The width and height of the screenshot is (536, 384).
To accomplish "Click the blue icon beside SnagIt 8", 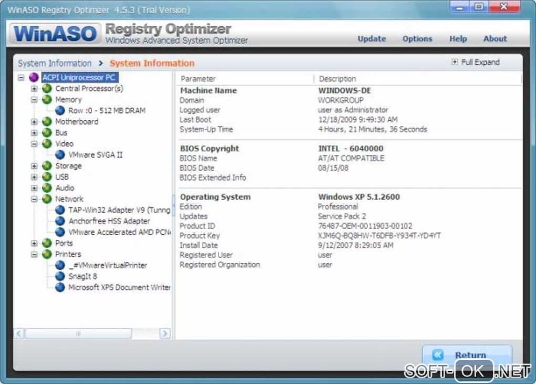I will 60,276.
